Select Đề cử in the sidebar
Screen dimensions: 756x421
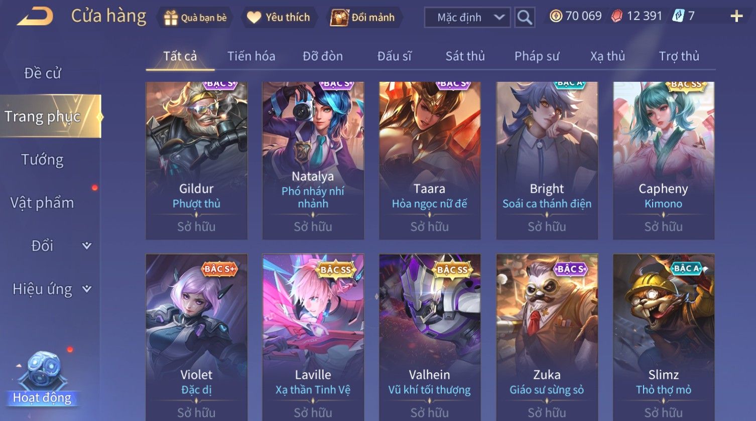click(43, 73)
